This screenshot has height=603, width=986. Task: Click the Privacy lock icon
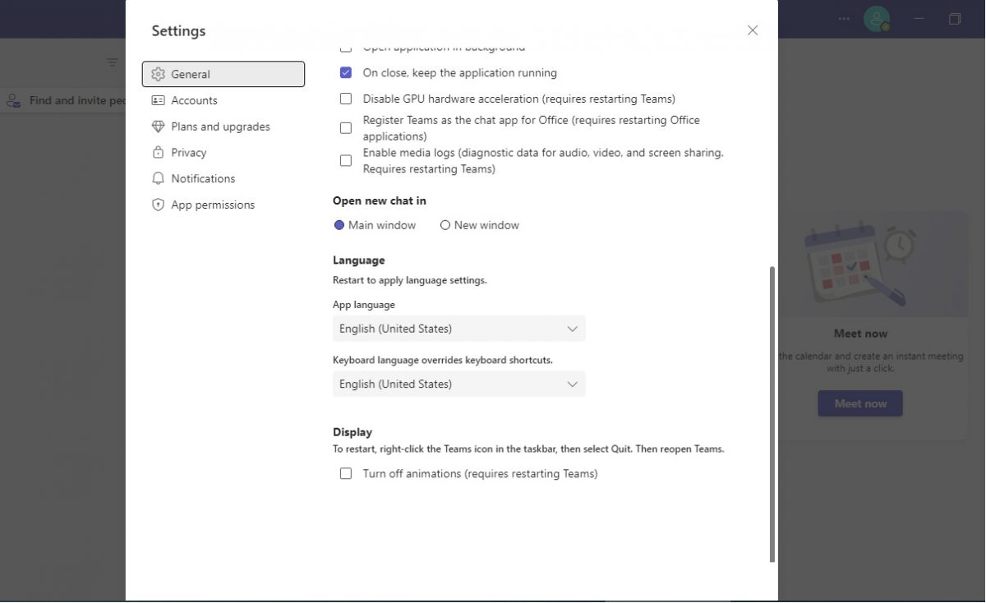pyautogui.click(x=158, y=152)
